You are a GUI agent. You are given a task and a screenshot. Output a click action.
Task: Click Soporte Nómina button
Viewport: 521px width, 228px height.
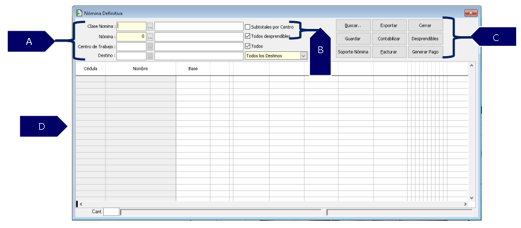pyautogui.click(x=353, y=52)
